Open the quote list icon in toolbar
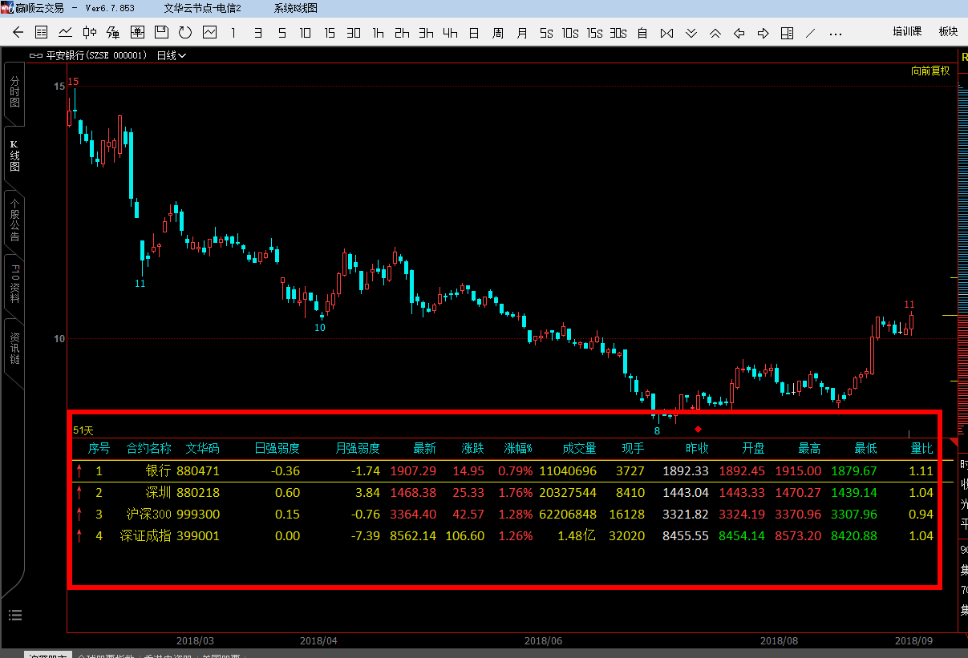The width and height of the screenshot is (968, 658). click(x=42, y=33)
